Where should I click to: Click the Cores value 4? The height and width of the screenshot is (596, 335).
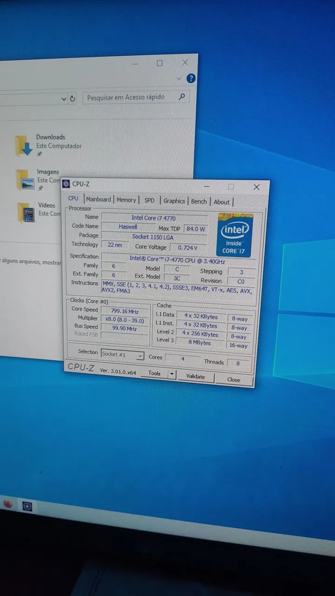click(183, 359)
